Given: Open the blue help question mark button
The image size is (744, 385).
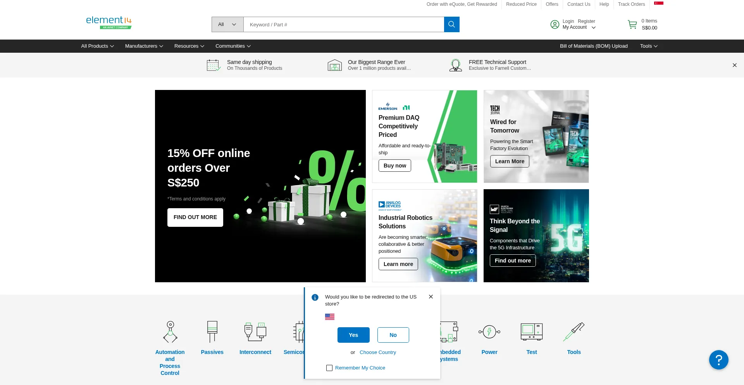Looking at the screenshot, I should click(x=718, y=360).
